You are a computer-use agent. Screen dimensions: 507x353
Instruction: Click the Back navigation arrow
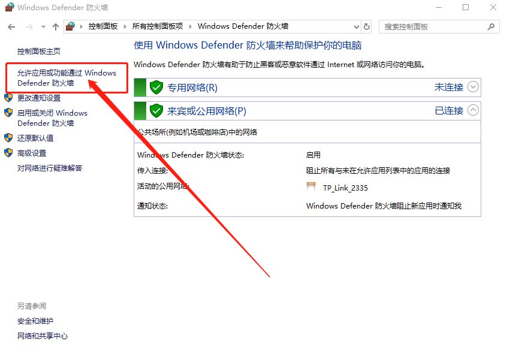pos(11,27)
